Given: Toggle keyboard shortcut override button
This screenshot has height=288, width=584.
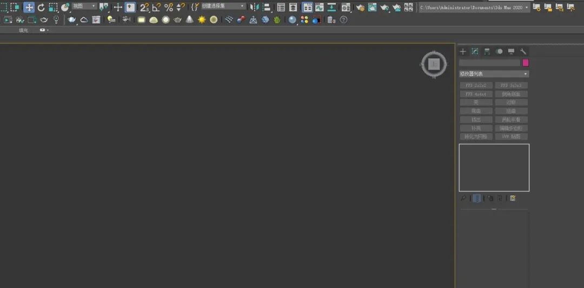Looking at the screenshot, I should [130, 7].
